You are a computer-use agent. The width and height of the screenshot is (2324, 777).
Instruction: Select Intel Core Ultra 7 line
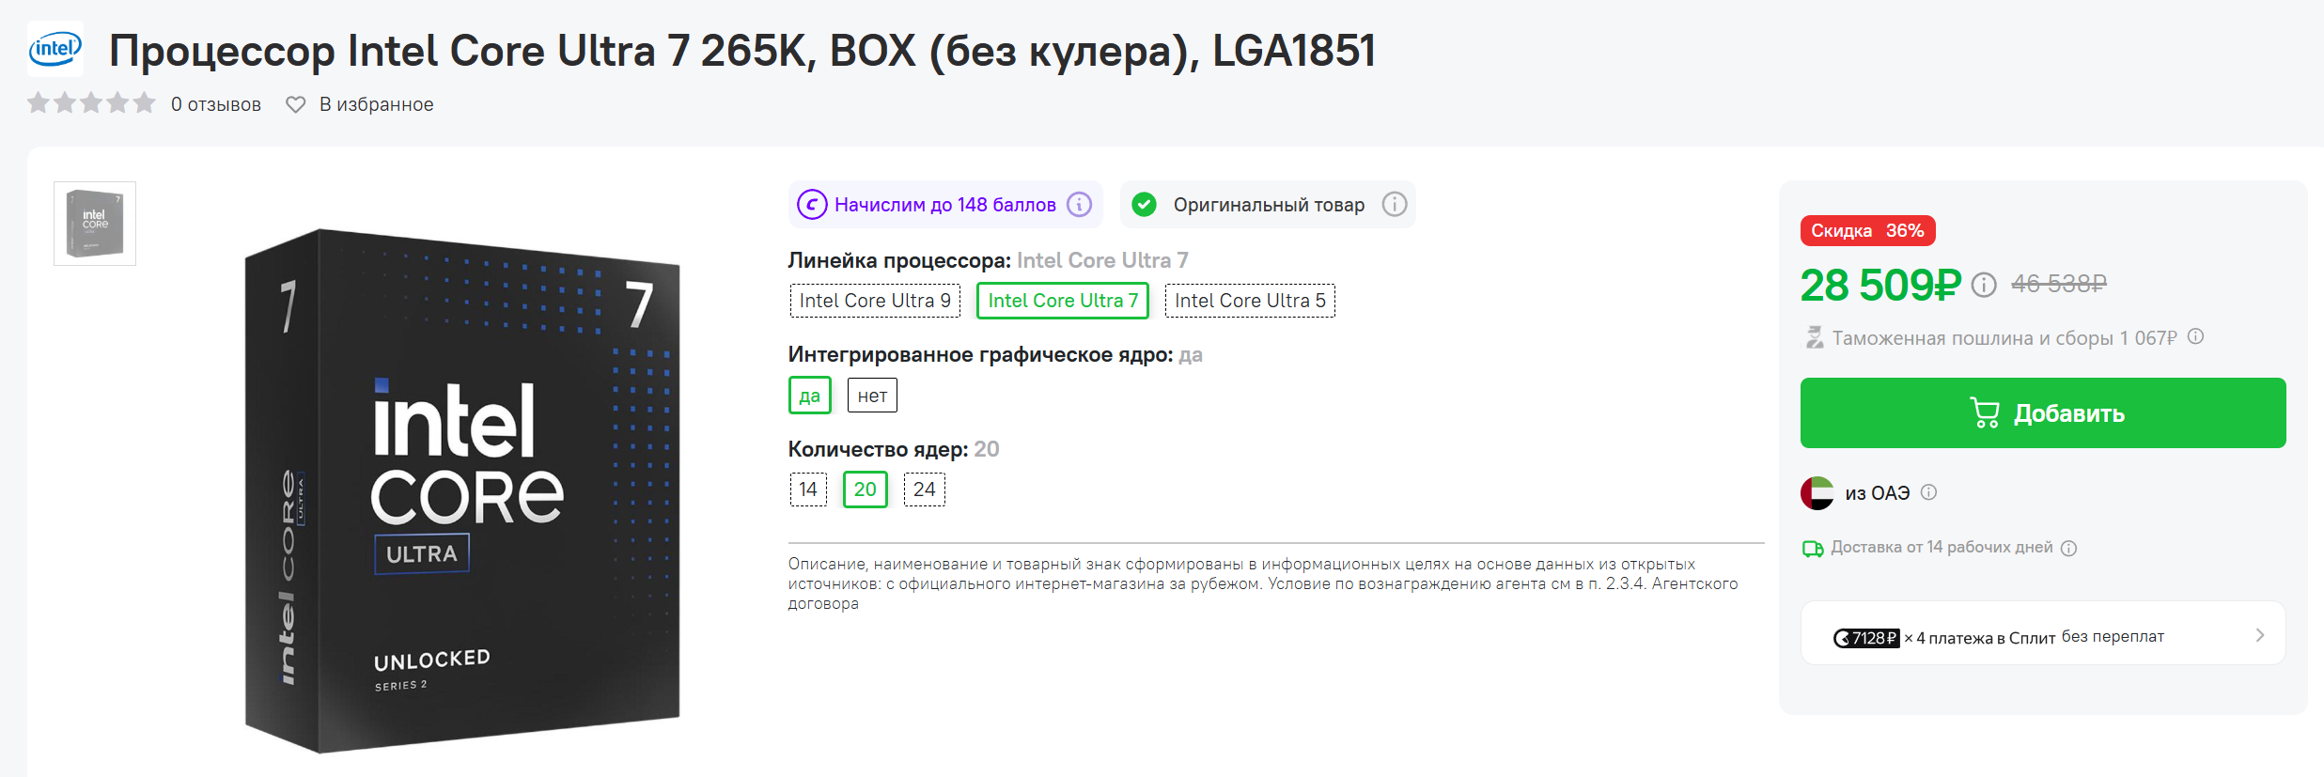point(1063,301)
